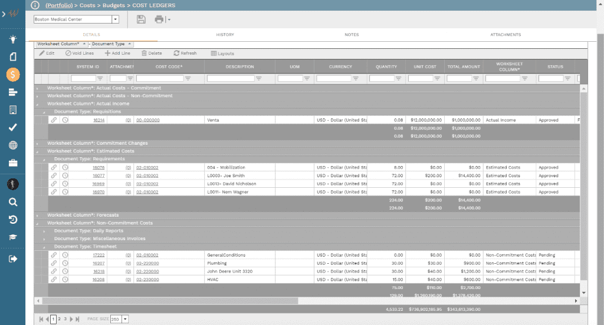The height and width of the screenshot is (325, 604).
Task: Switch to the Notes tab
Action: pos(352,35)
